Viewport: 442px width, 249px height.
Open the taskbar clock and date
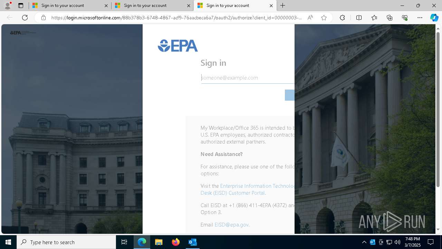tap(413, 242)
